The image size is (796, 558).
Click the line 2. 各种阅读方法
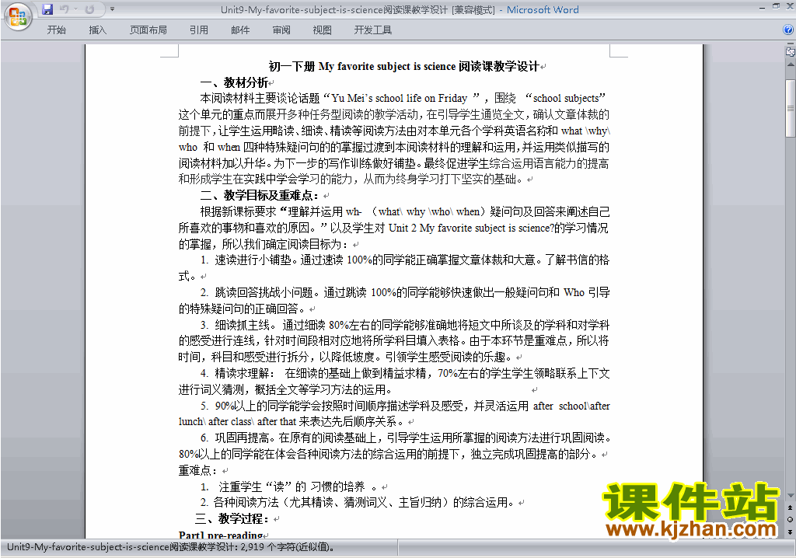(357, 503)
